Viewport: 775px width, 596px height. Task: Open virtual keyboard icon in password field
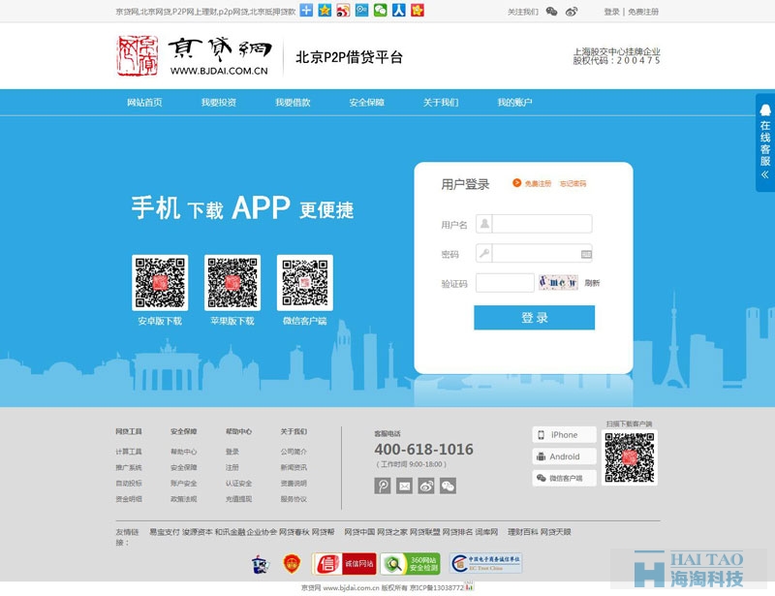pyautogui.click(x=586, y=254)
